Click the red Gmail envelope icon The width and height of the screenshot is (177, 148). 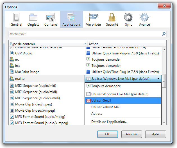[x=88, y=101]
